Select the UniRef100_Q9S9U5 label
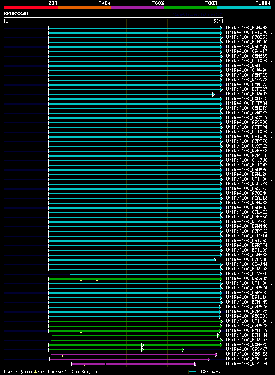Viewport: 275px width, 375px height. pos(247,279)
